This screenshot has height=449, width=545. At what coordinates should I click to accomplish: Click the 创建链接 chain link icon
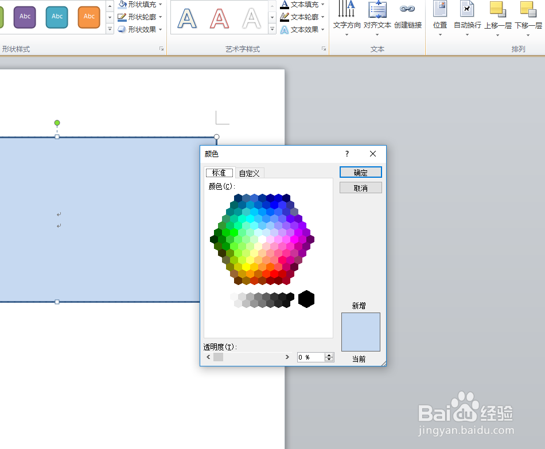(x=407, y=9)
